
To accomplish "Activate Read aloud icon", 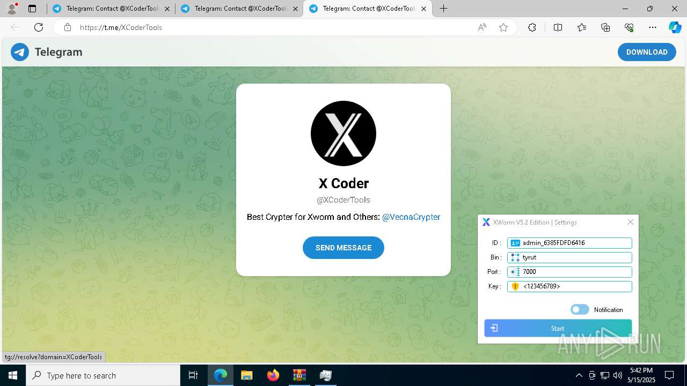I will [x=482, y=27].
